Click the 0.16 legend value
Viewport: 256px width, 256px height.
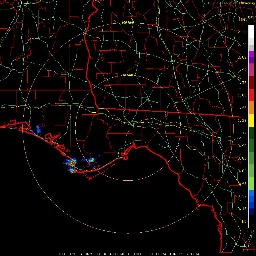242,209
